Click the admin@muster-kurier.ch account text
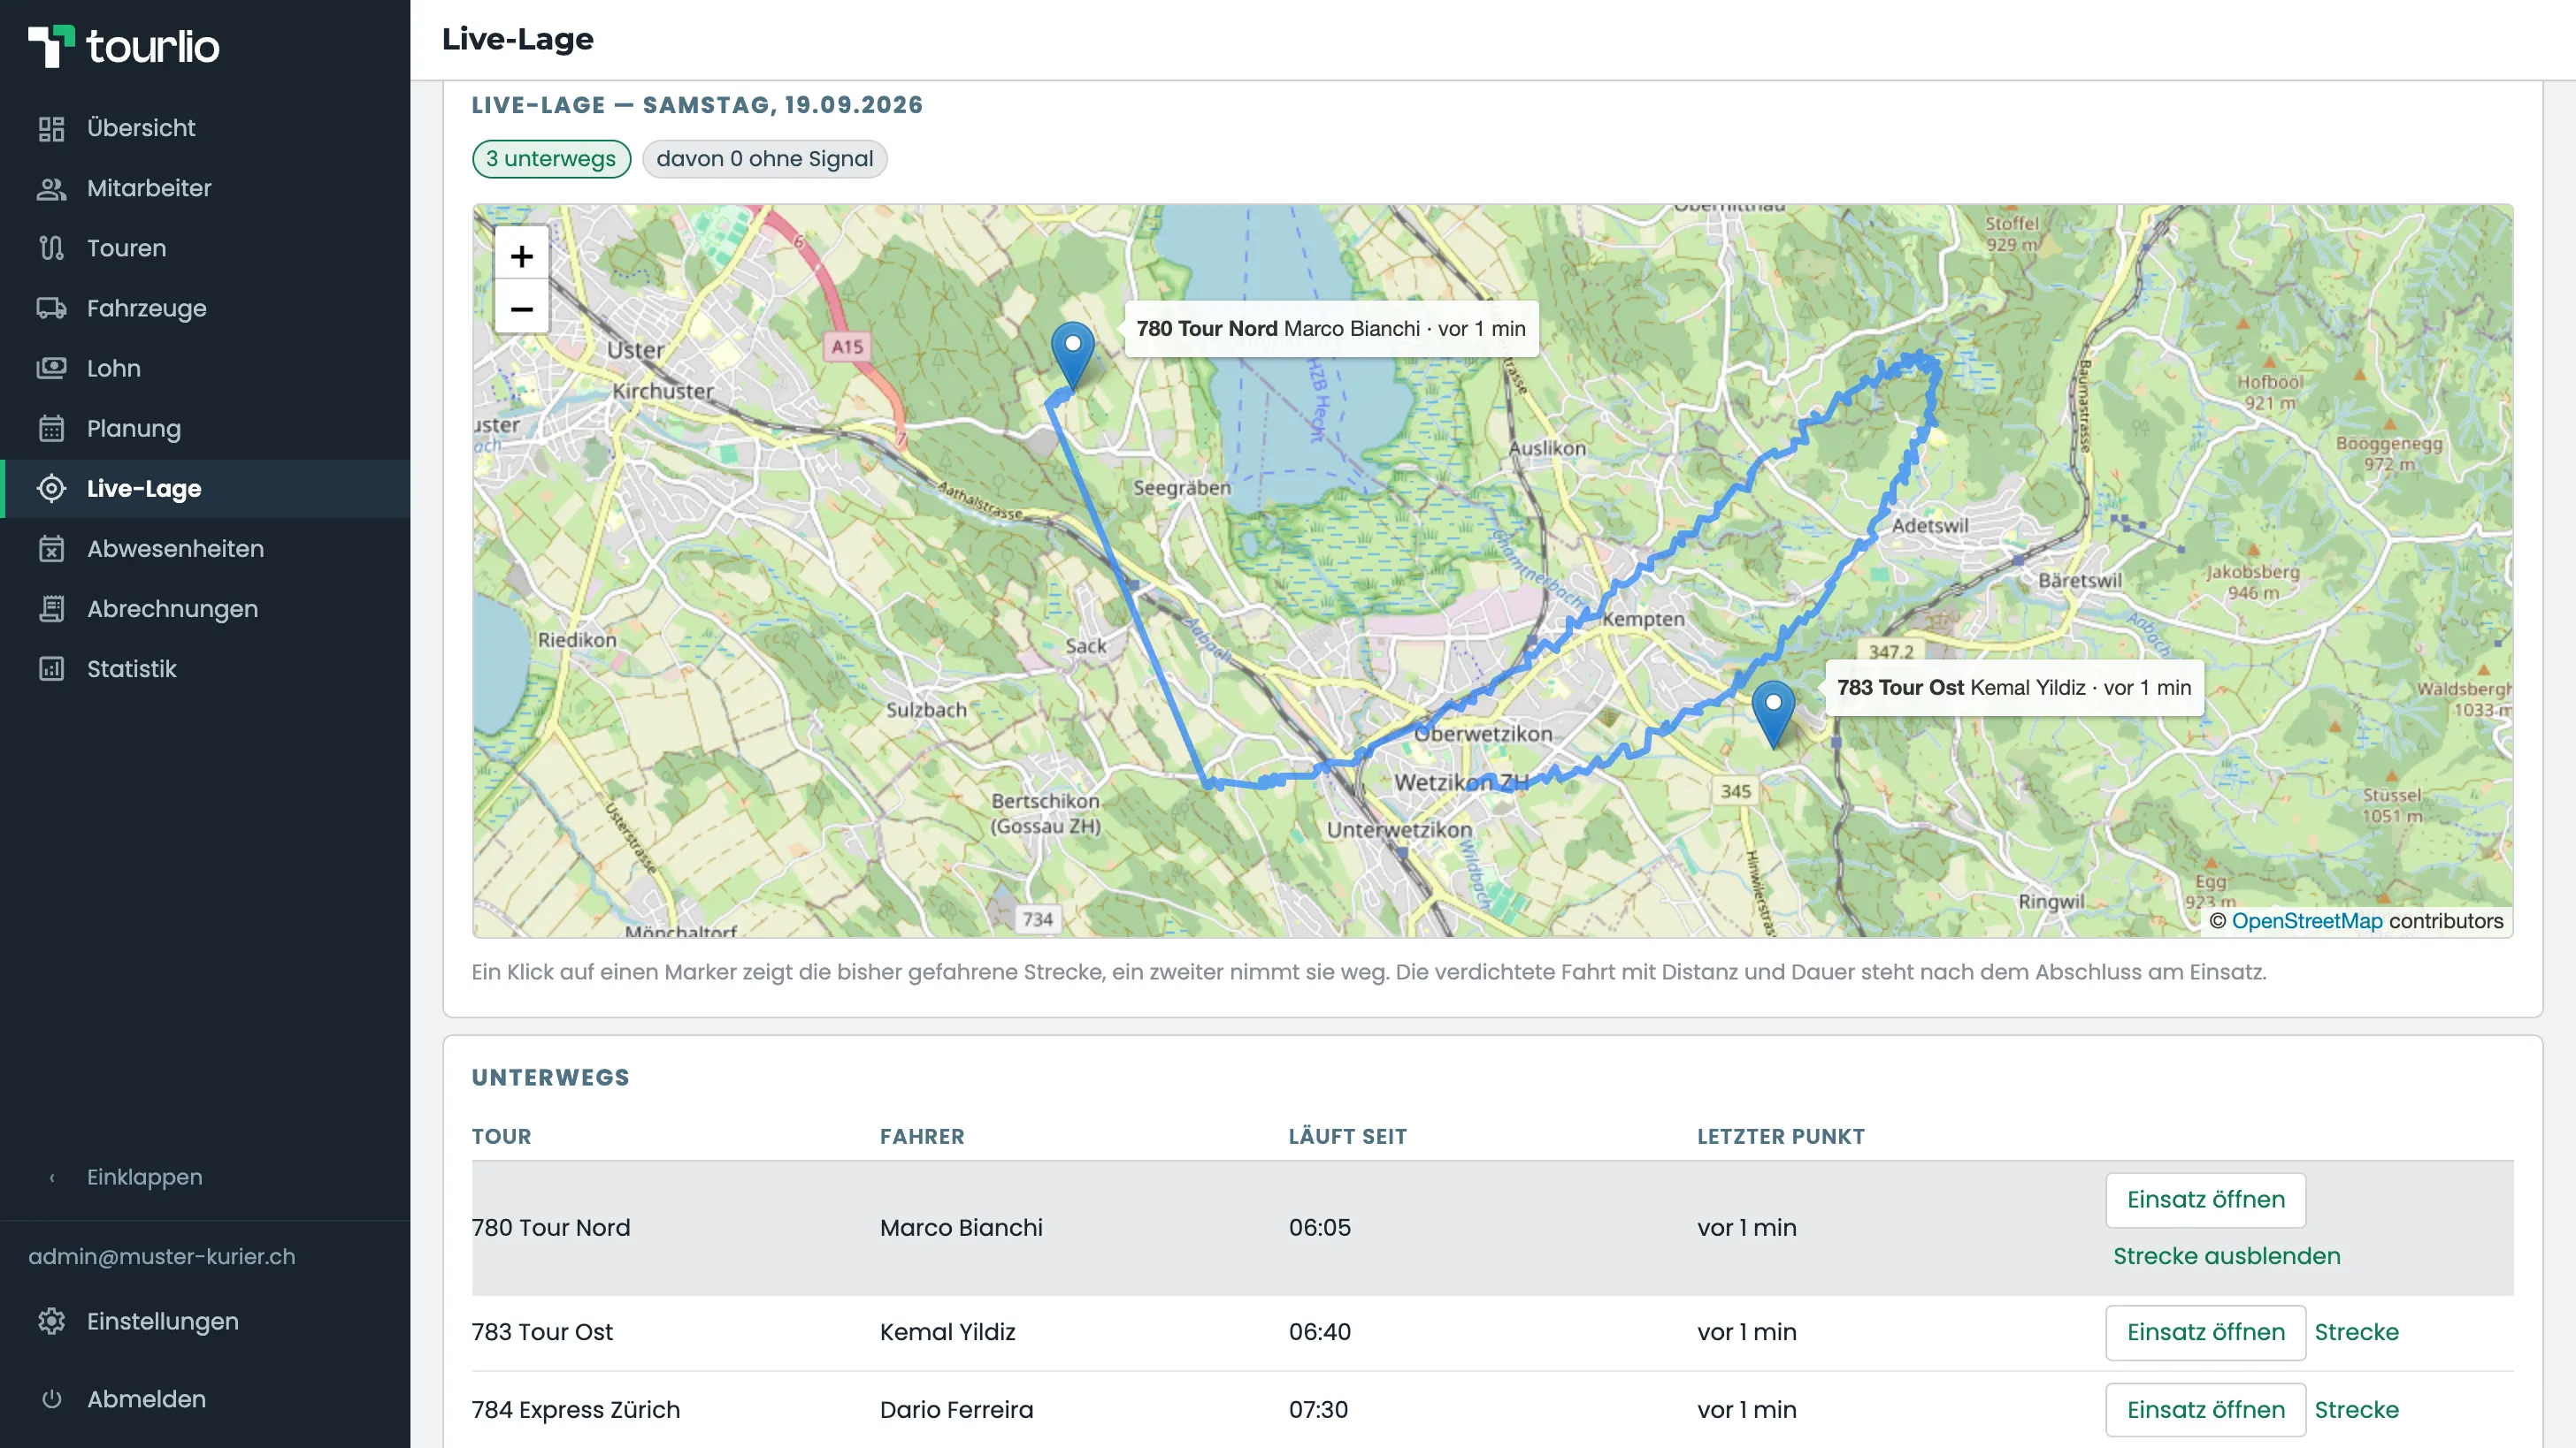 (162, 1256)
